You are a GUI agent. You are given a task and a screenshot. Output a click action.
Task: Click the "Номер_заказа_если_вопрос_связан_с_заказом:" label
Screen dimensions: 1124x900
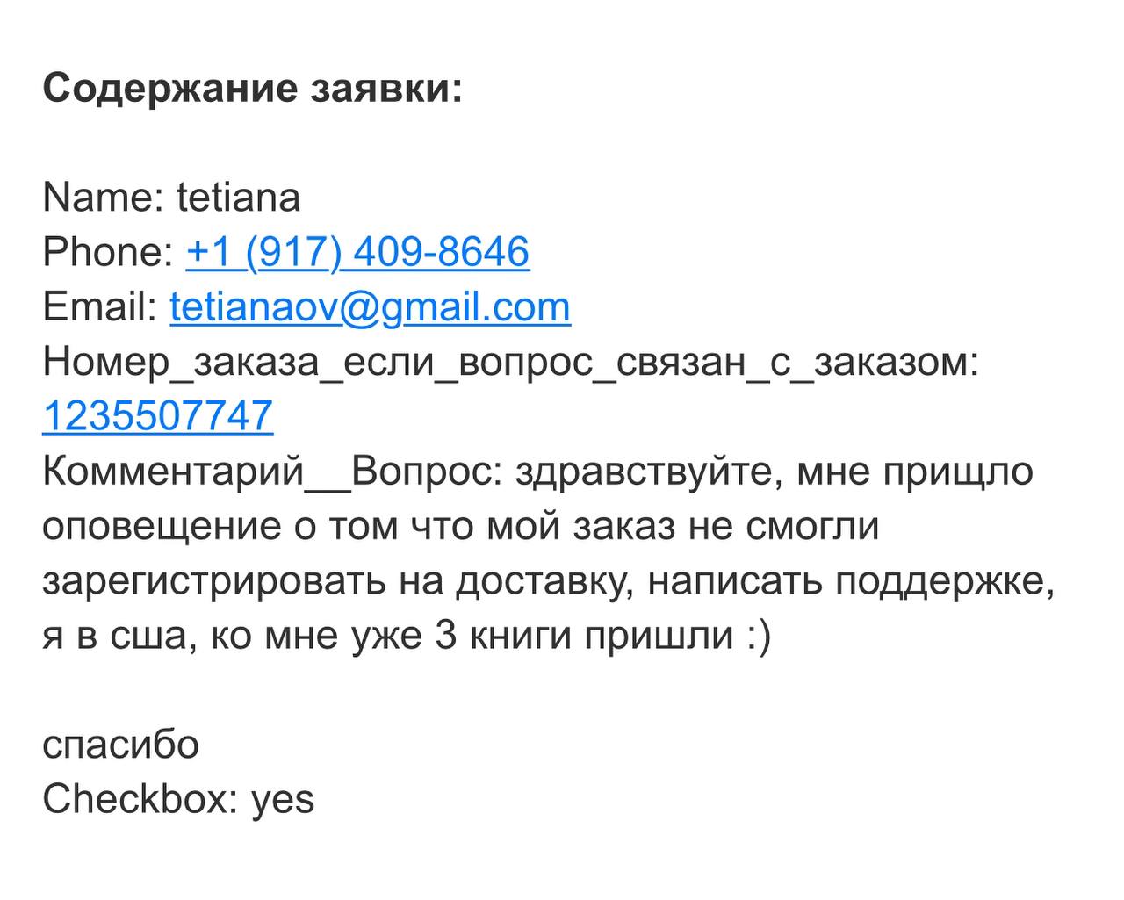tap(510, 361)
